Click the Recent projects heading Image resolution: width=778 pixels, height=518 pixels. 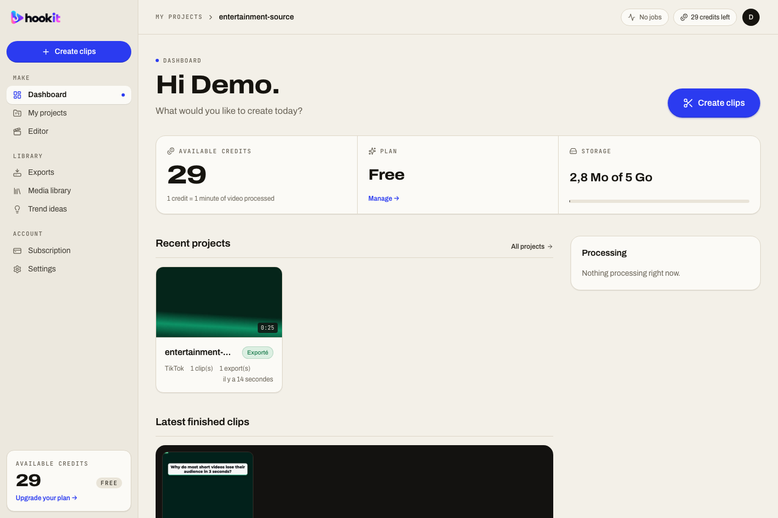(193, 243)
